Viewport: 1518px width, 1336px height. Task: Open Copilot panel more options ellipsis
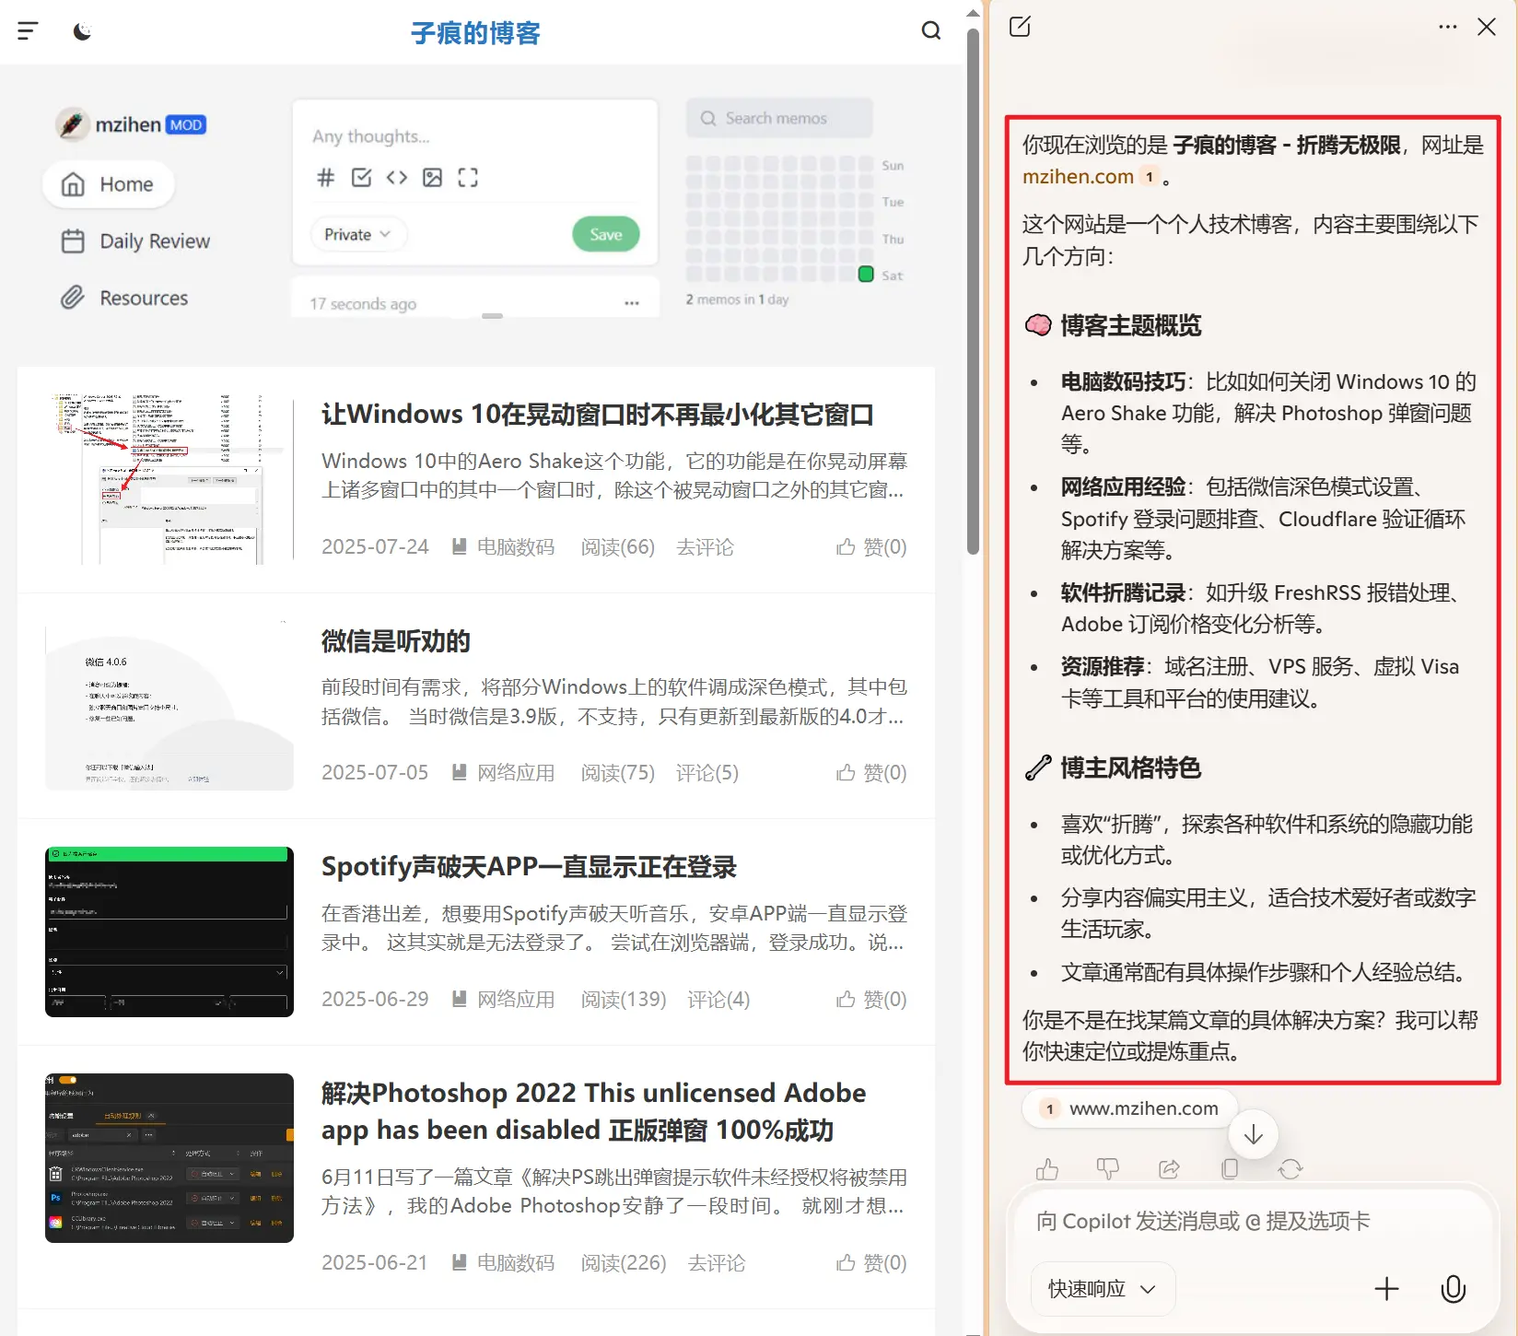pos(1448,27)
